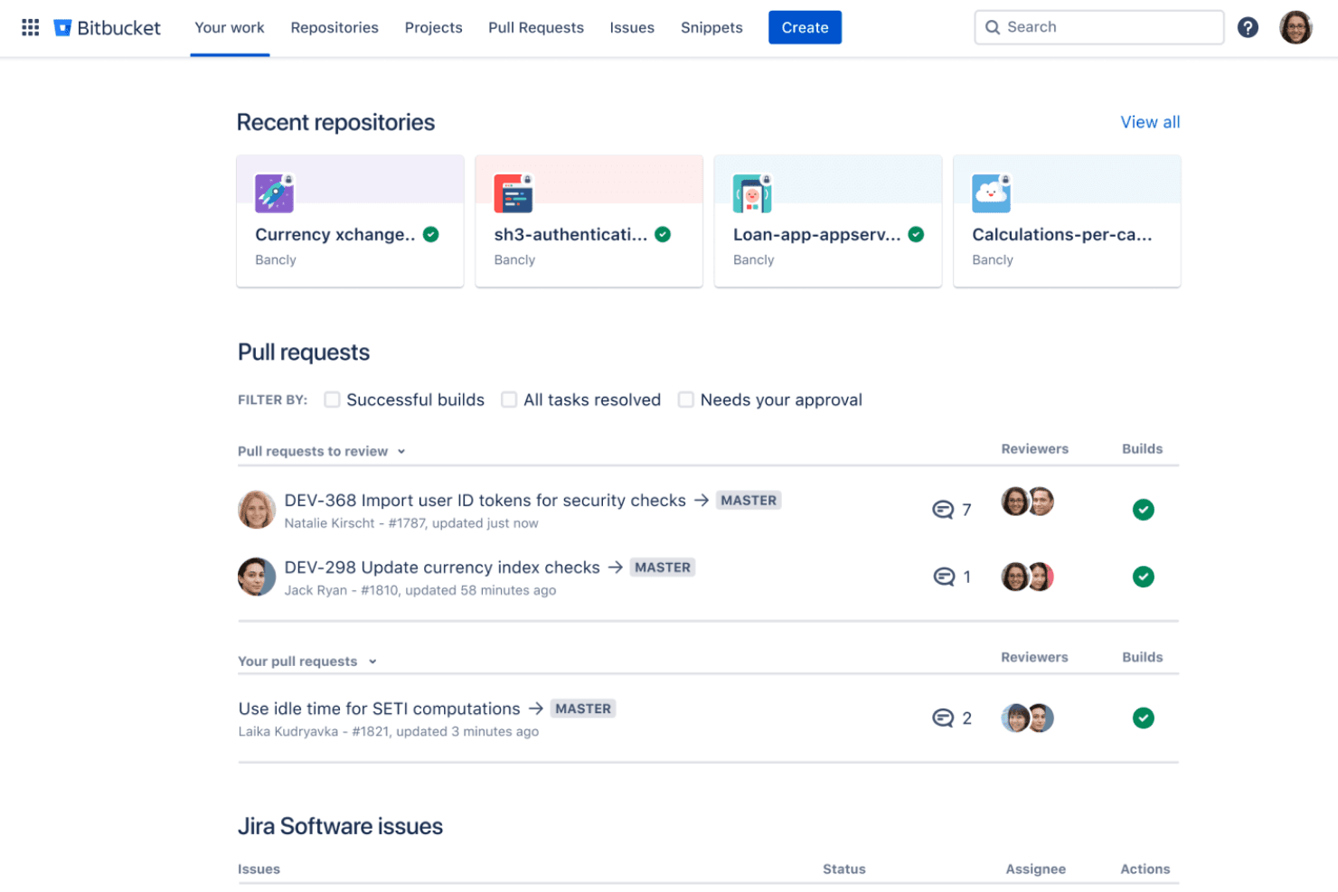The height and width of the screenshot is (892, 1338).
Task: Enable the Needs your approval checkbox
Action: point(686,399)
